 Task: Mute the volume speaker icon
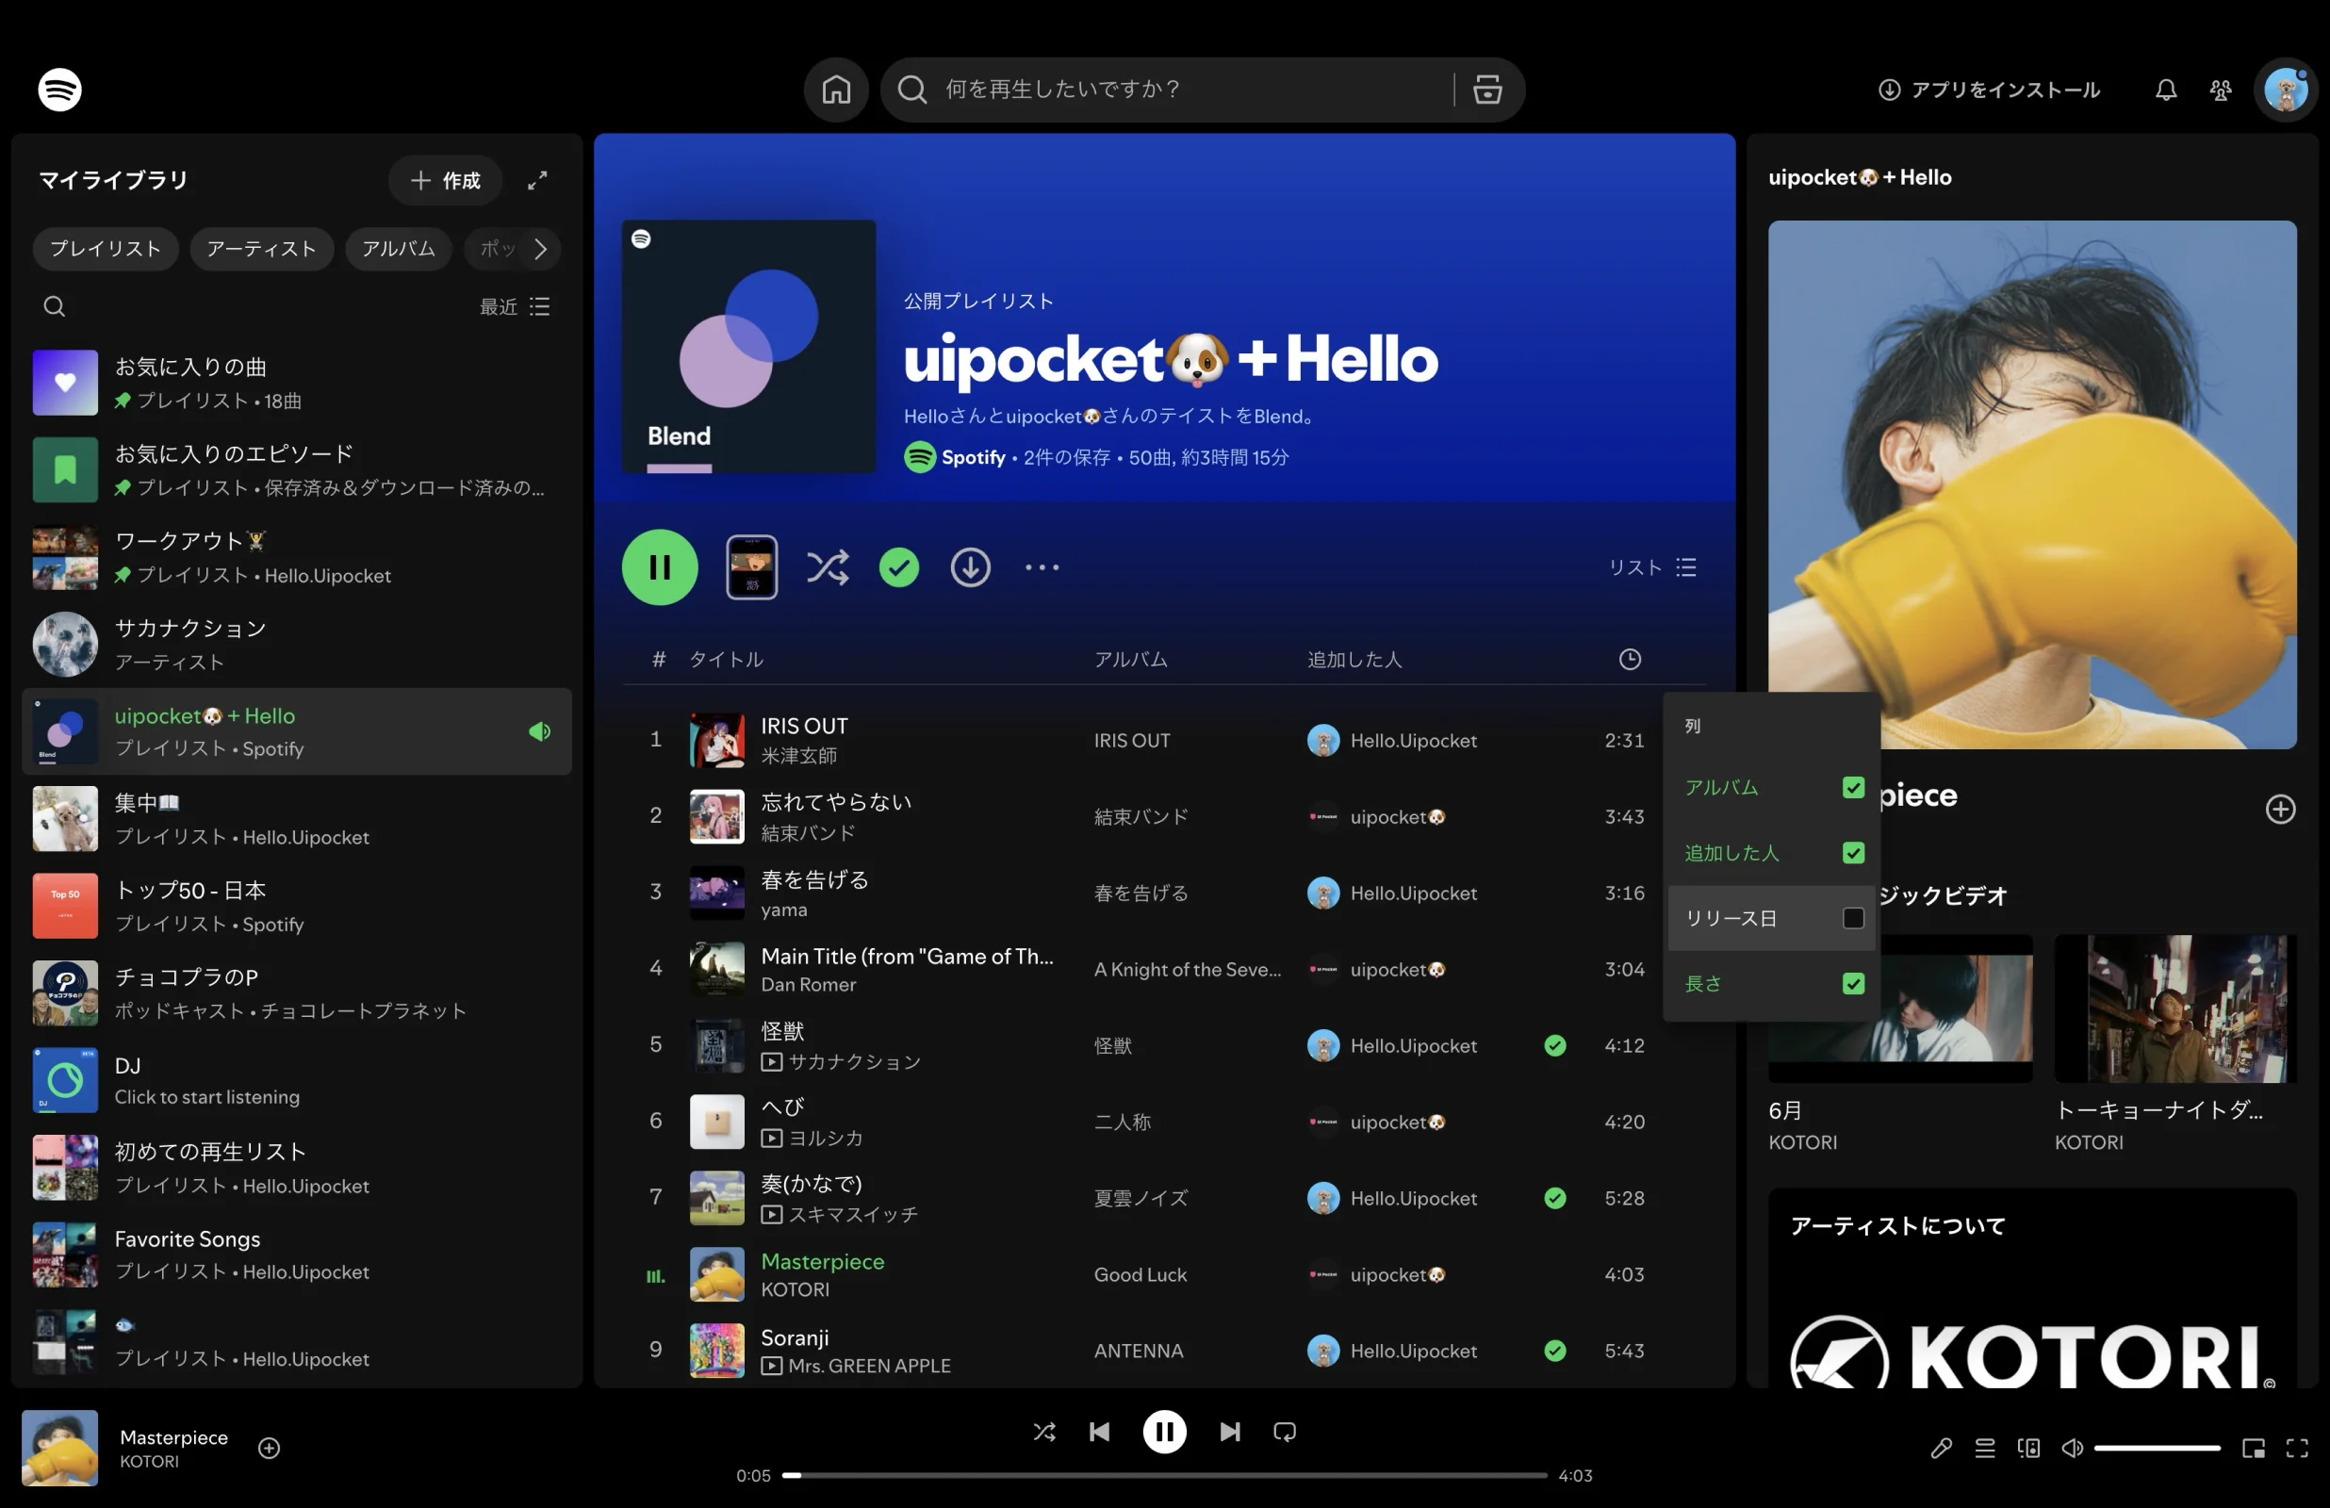pos(2072,1448)
